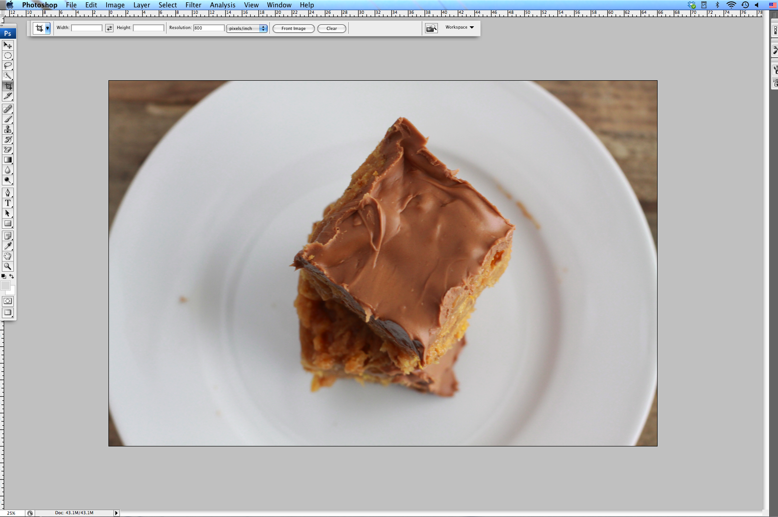The width and height of the screenshot is (778, 517).
Task: Open the Layer menu
Action: [x=142, y=5]
